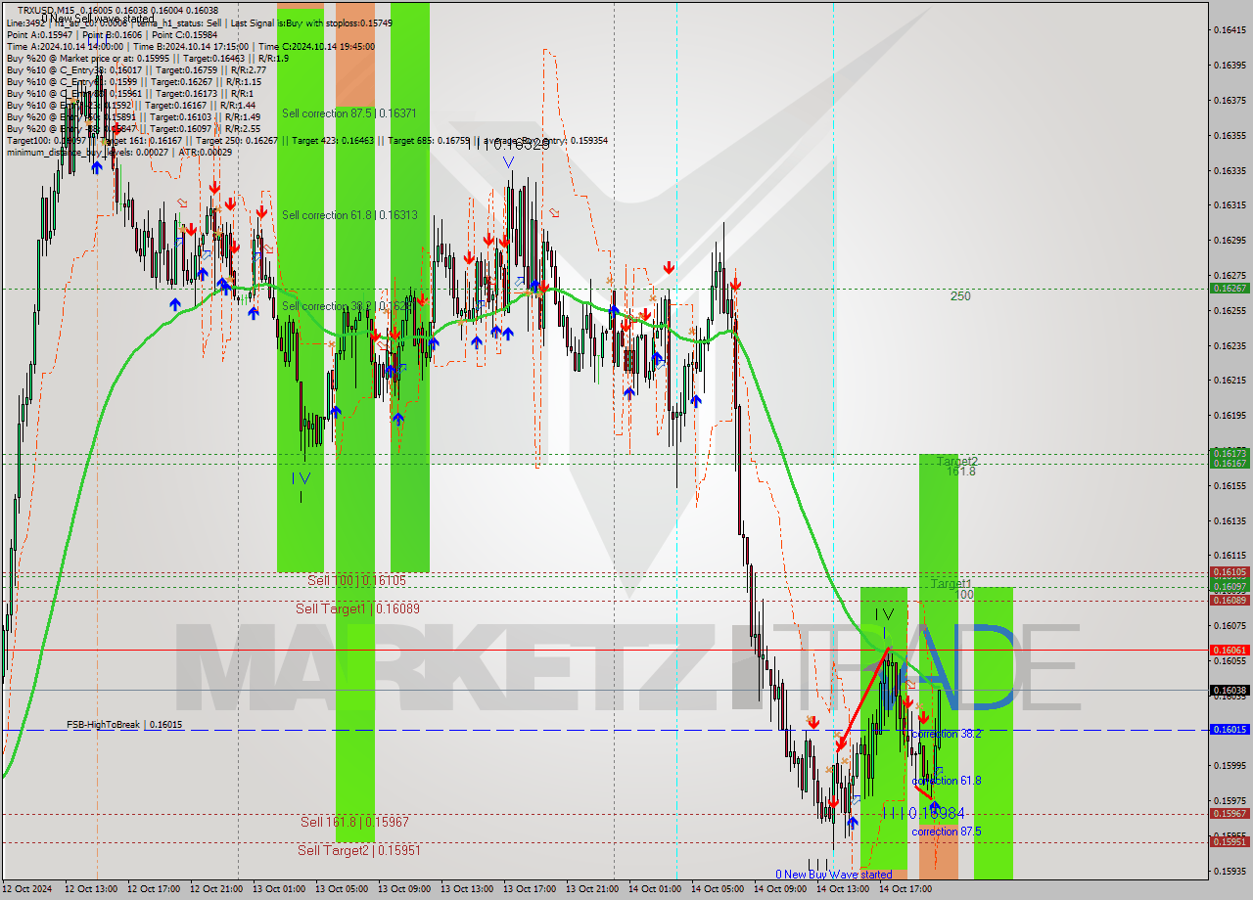Select the 'I I I 0.15984' wave label
This screenshot has width=1253, height=900.
(923, 814)
